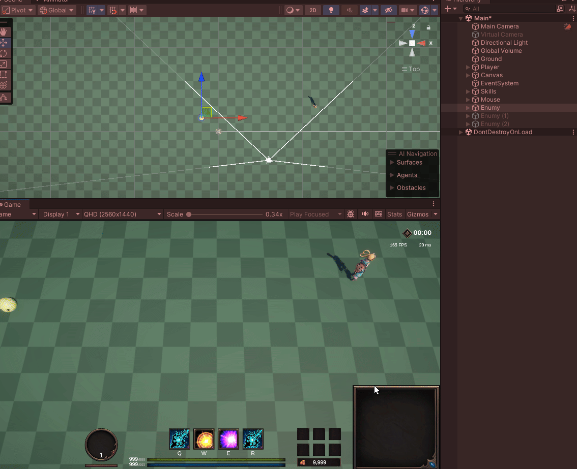Click the red X move handle arrow
Viewport: 577px width, 469px height.
243,118
